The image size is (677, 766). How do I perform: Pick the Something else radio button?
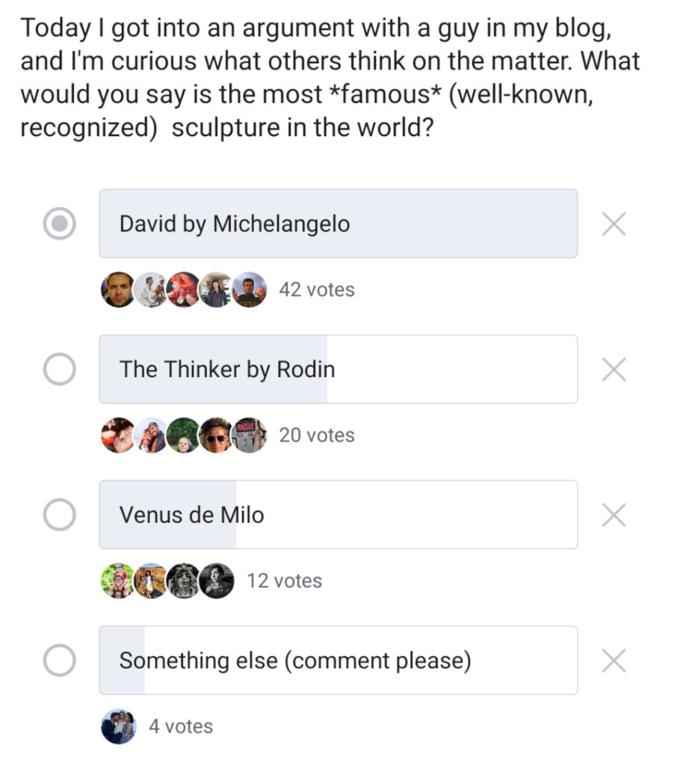point(60,661)
